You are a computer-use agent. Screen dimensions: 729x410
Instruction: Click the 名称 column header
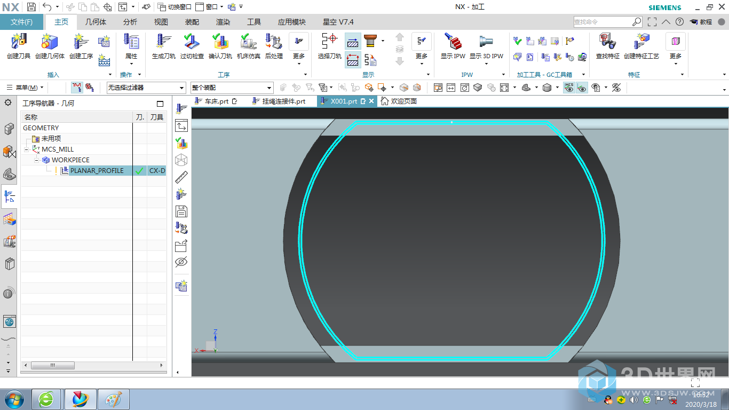click(x=76, y=117)
